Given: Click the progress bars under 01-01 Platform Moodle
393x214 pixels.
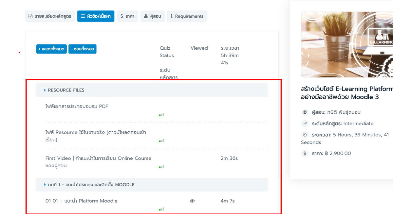Looking at the screenshot, I should click(x=161, y=209).
